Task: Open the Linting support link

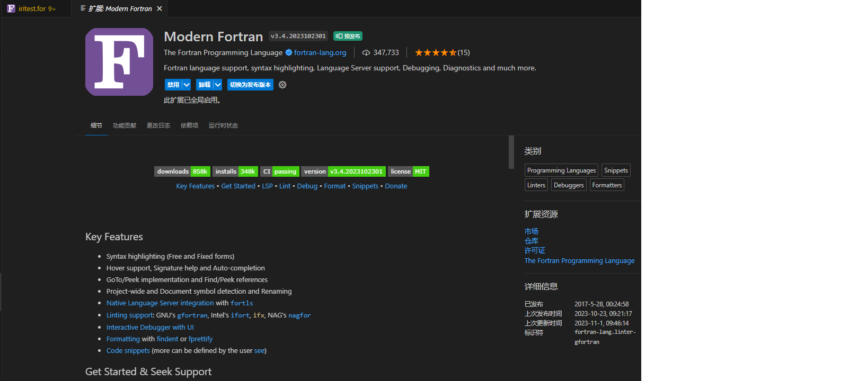Action: click(x=130, y=315)
